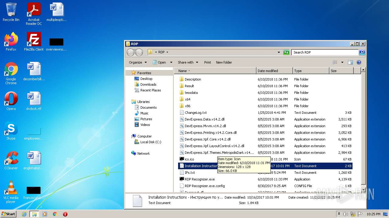Open Explorer help question mark icon

pyautogui.click(x=359, y=62)
